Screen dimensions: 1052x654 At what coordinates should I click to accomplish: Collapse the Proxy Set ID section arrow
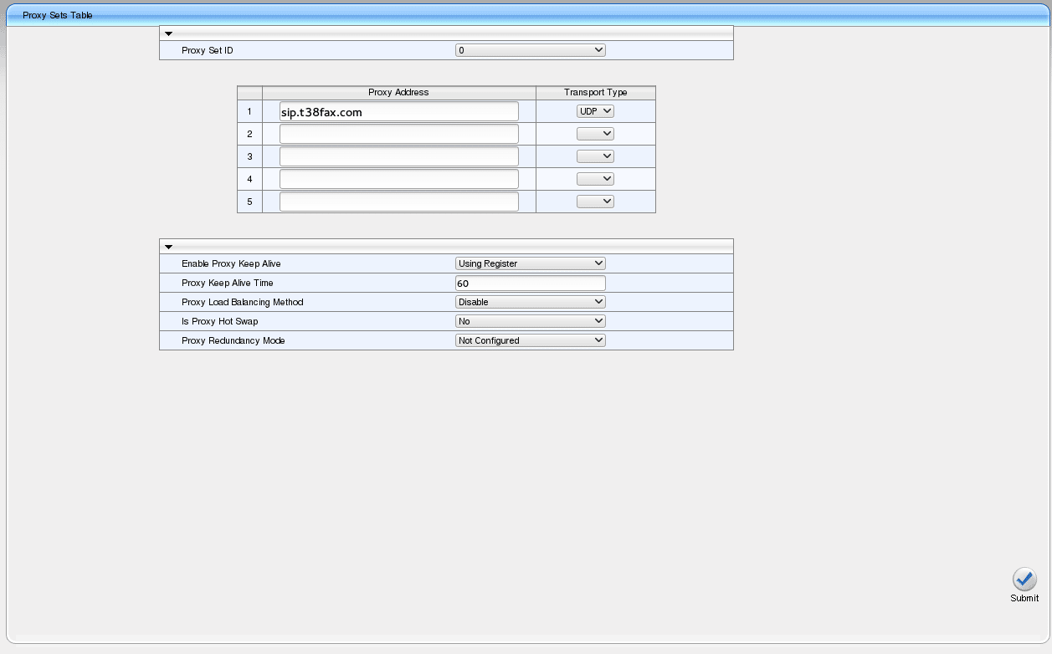168,34
